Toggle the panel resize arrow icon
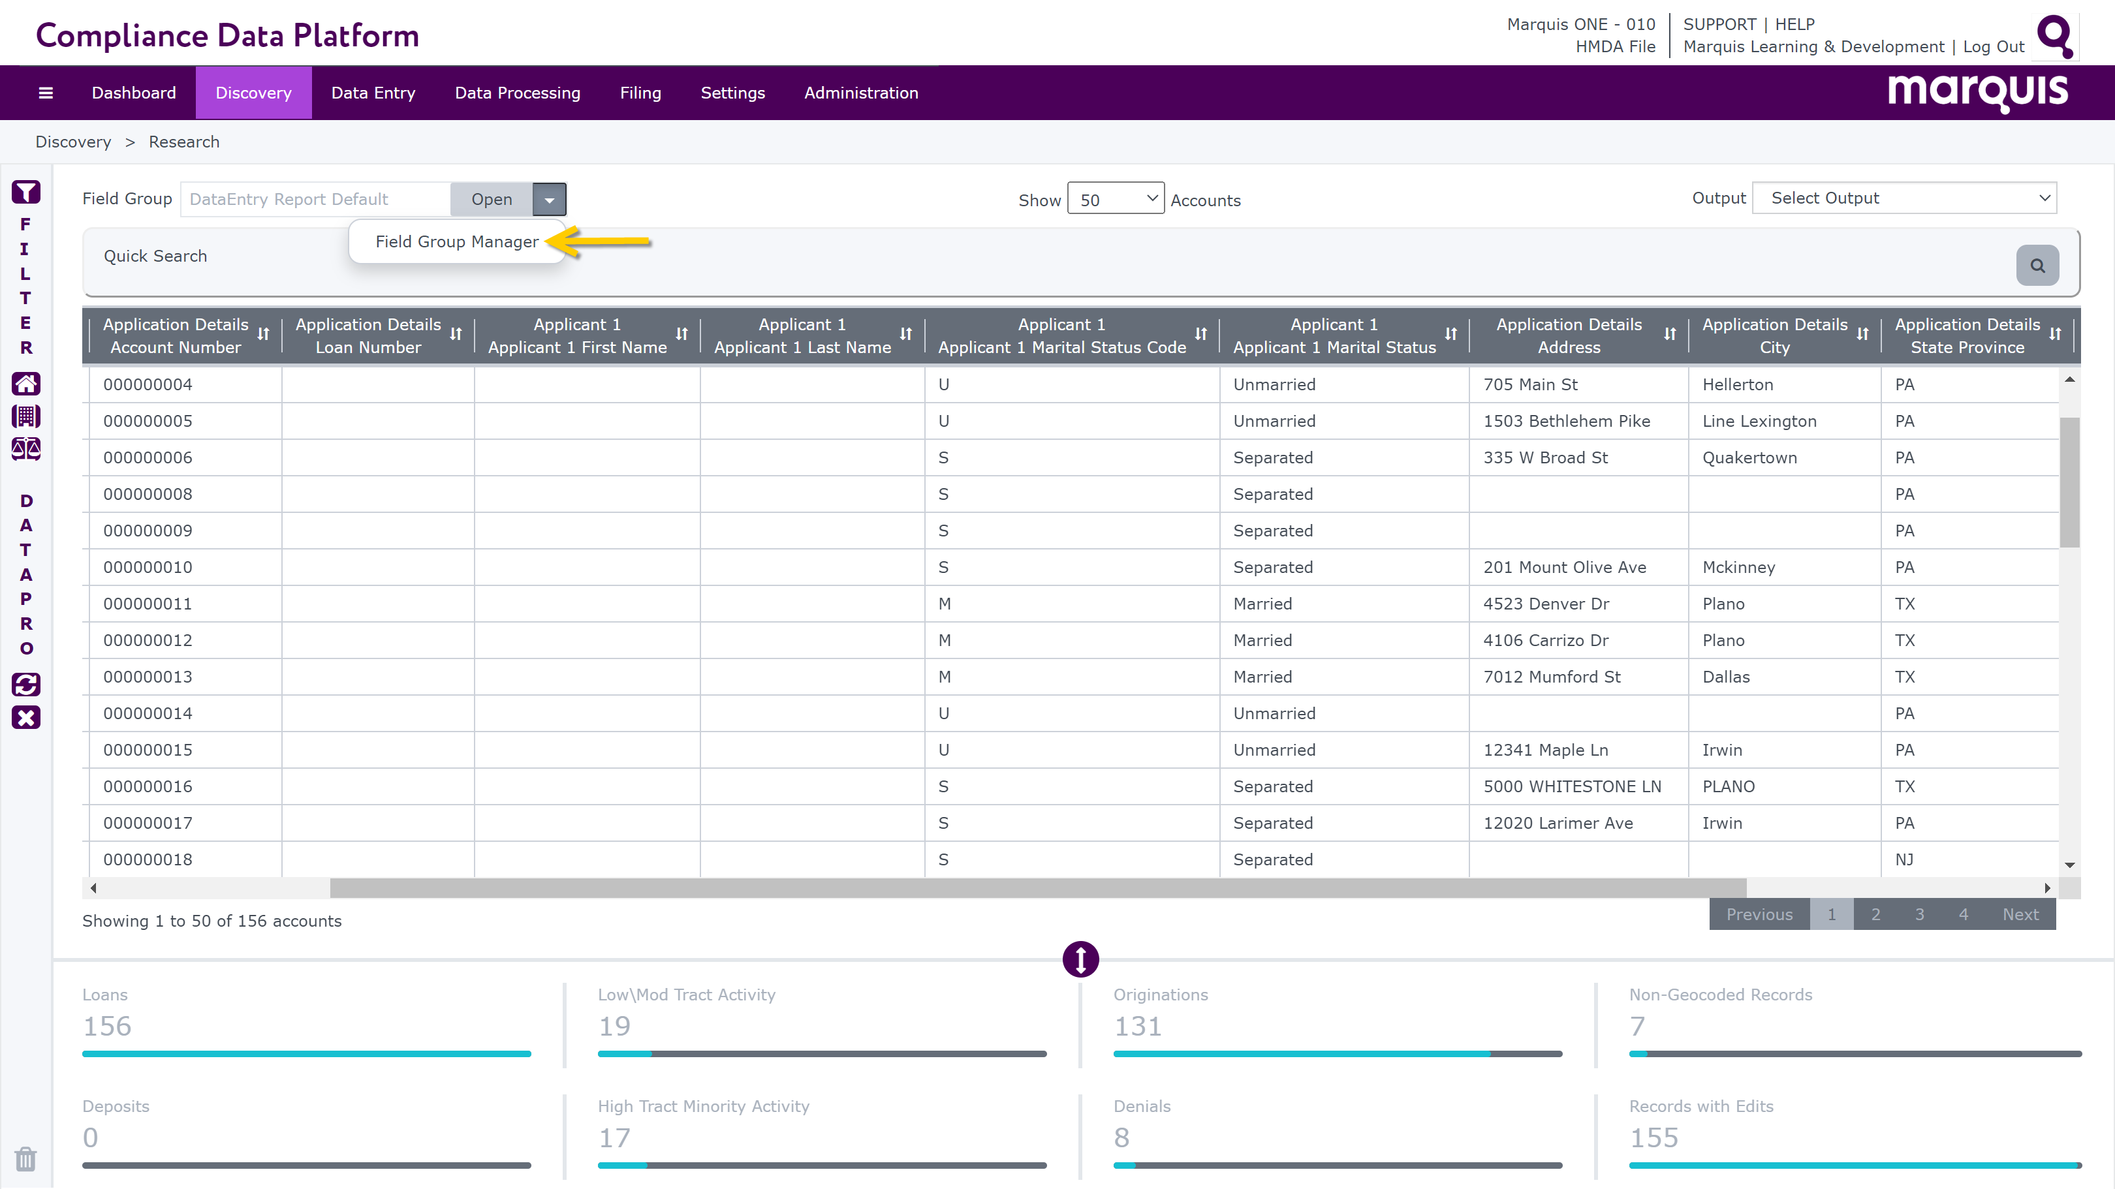 coord(1080,959)
